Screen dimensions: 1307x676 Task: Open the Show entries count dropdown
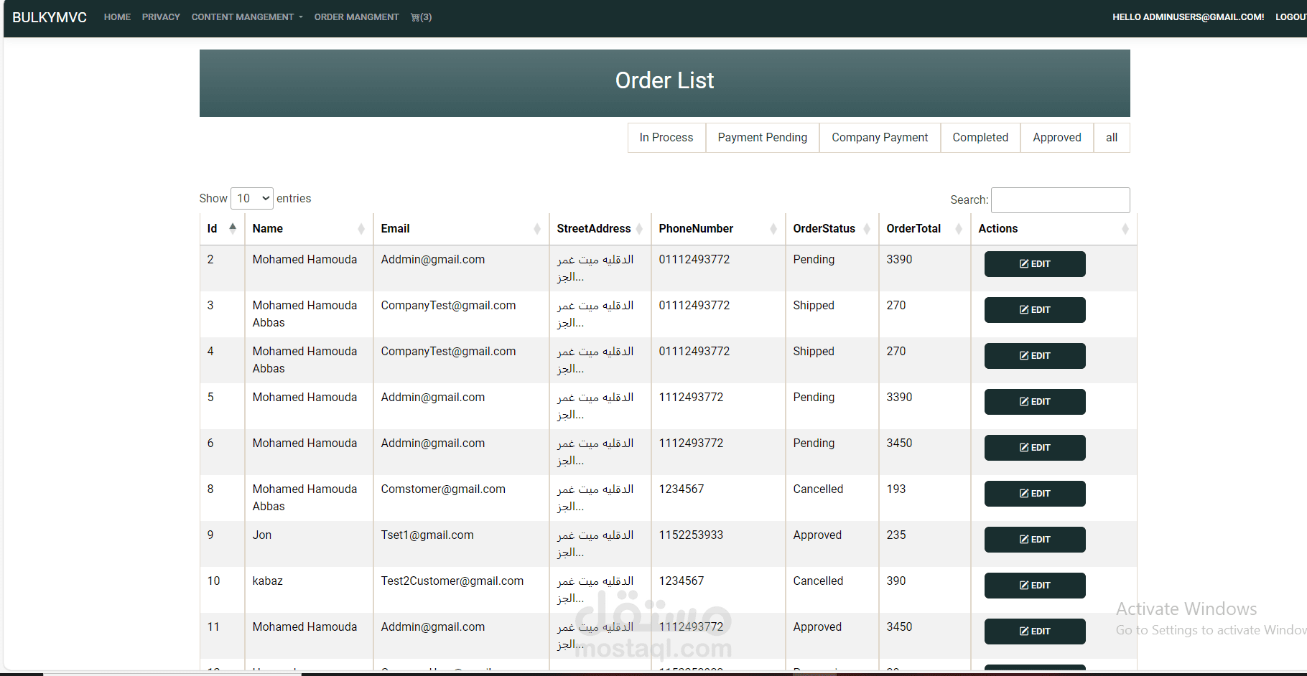[251, 199]
